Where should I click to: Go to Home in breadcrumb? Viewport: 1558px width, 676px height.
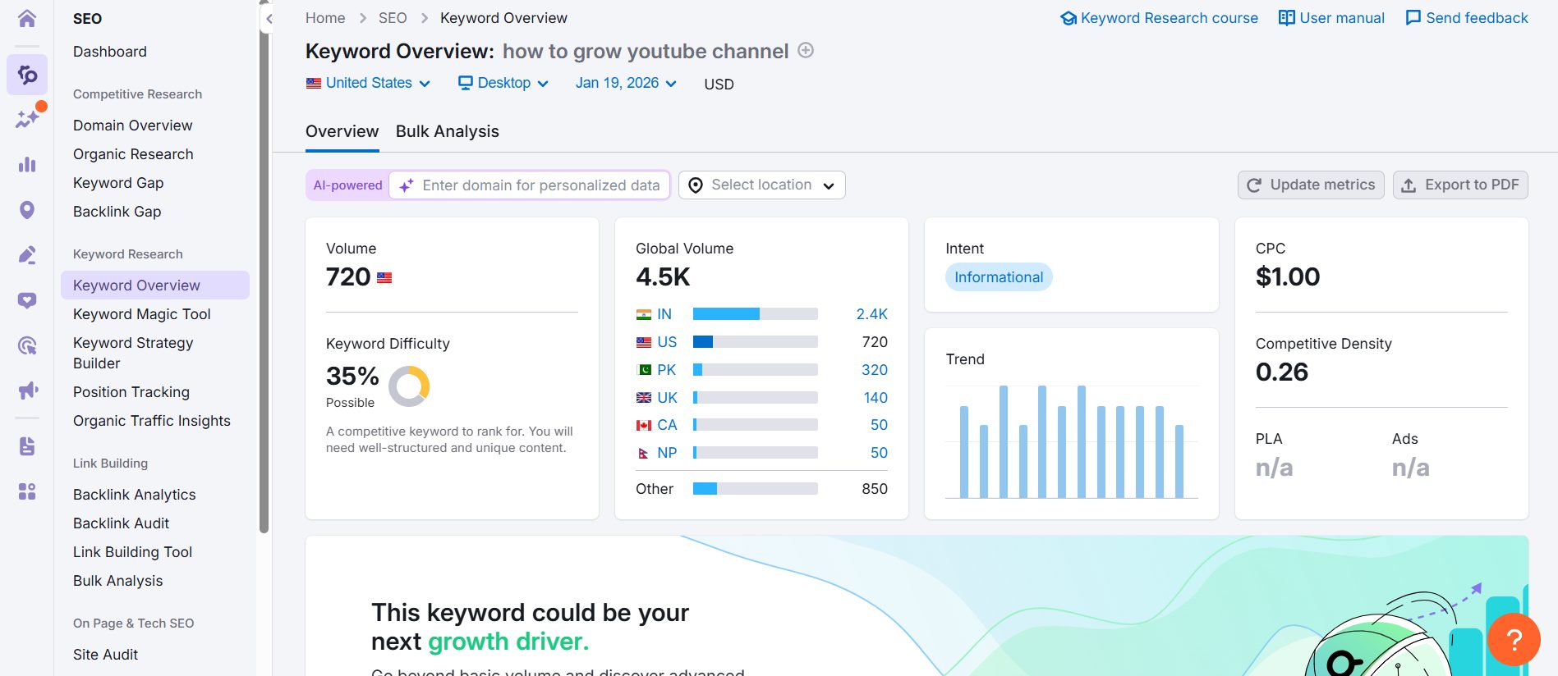point(325,18)
